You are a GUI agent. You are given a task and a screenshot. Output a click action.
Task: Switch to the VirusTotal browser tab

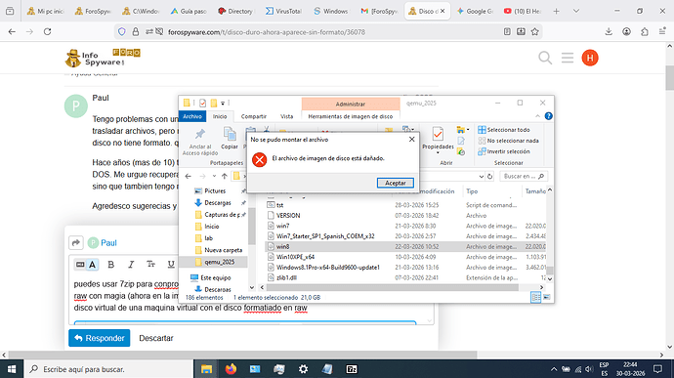point(283,11)
